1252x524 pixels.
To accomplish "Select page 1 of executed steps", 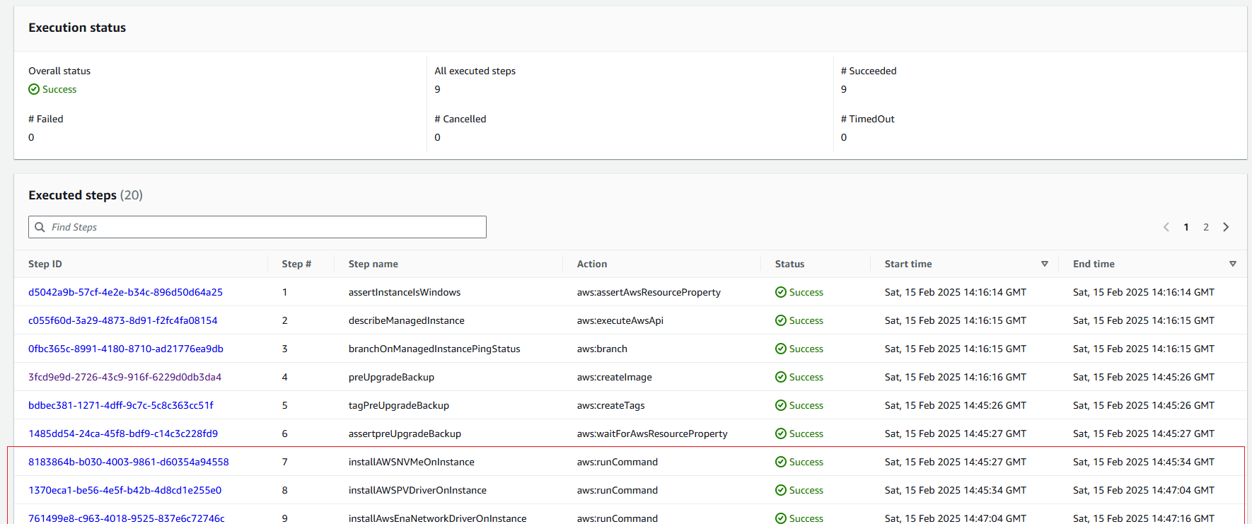I will coord(1186,227).
